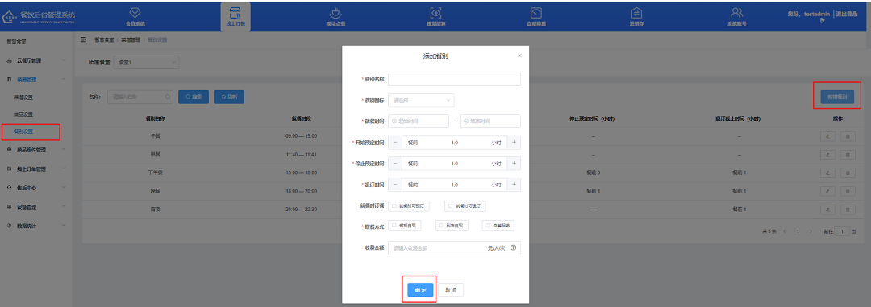
Task: Toggle the sidebar collapse hamburger icon
Action: (x=84, y=40)
